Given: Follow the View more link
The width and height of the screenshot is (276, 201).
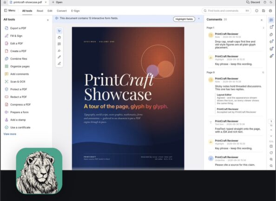Looking at the screenshot, I should pos(10,134).
